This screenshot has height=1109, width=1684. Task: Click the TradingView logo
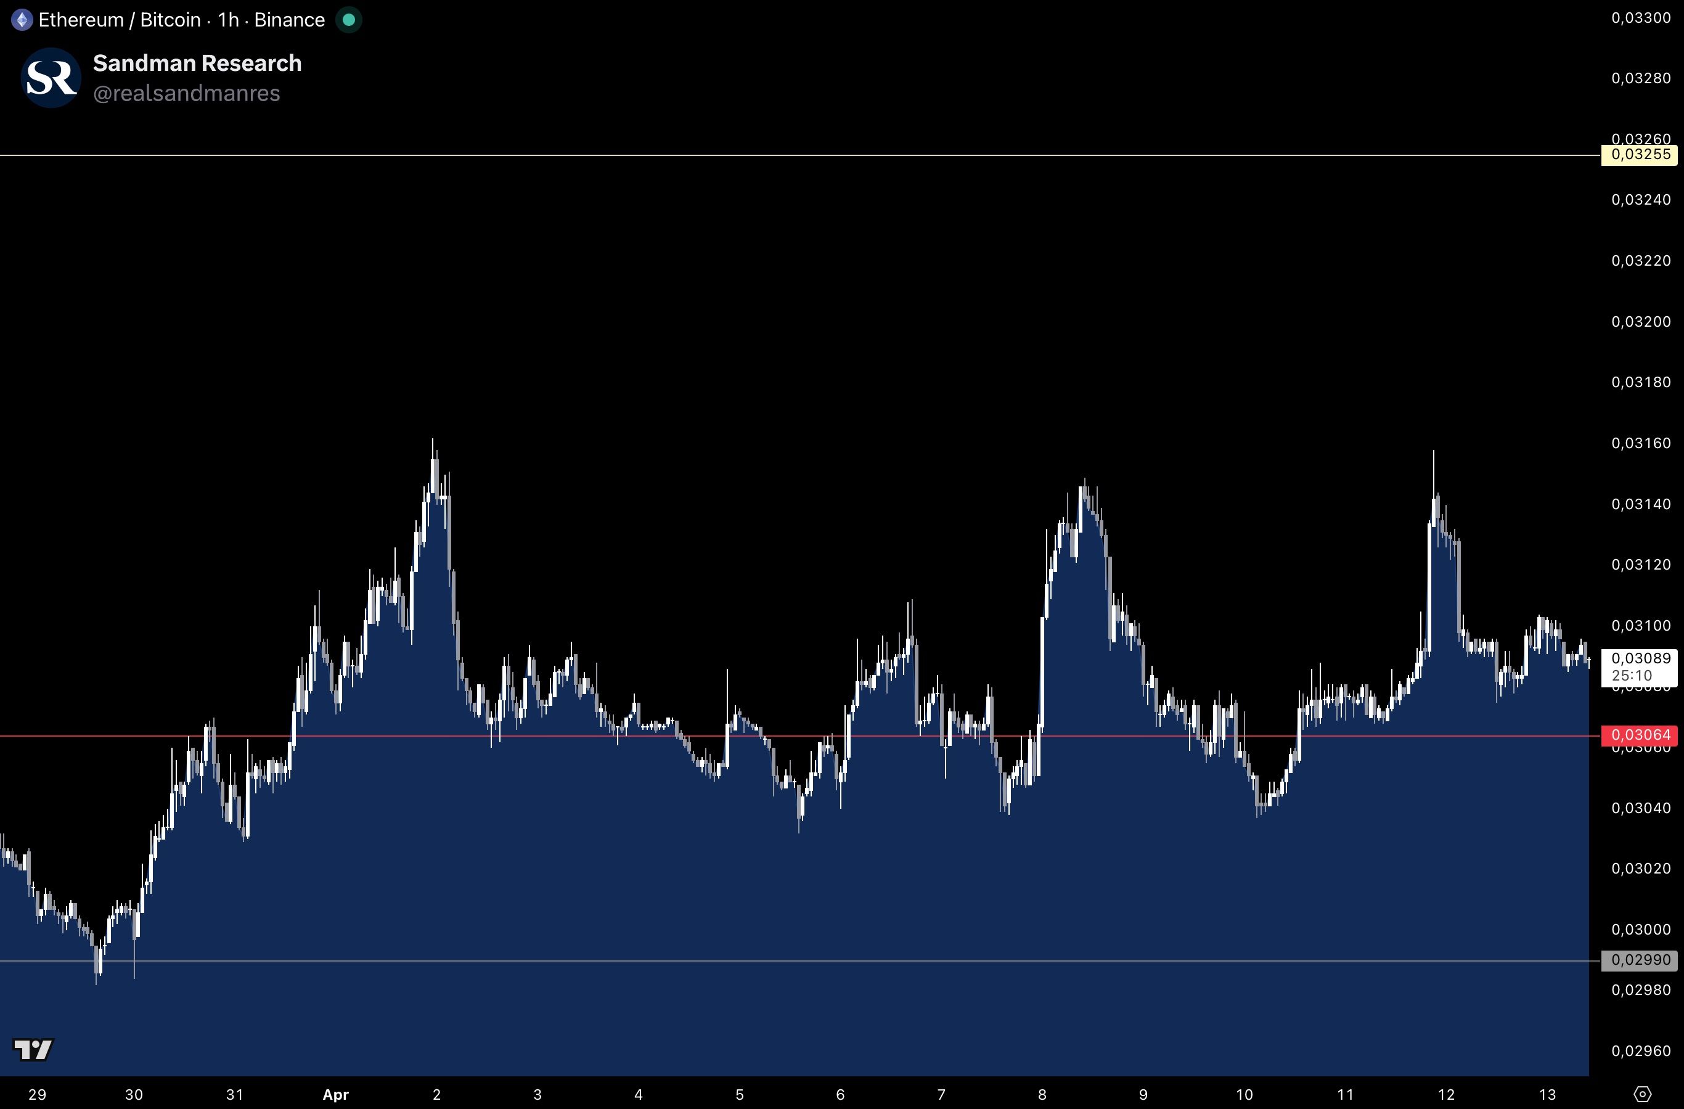pos(33,1049)
